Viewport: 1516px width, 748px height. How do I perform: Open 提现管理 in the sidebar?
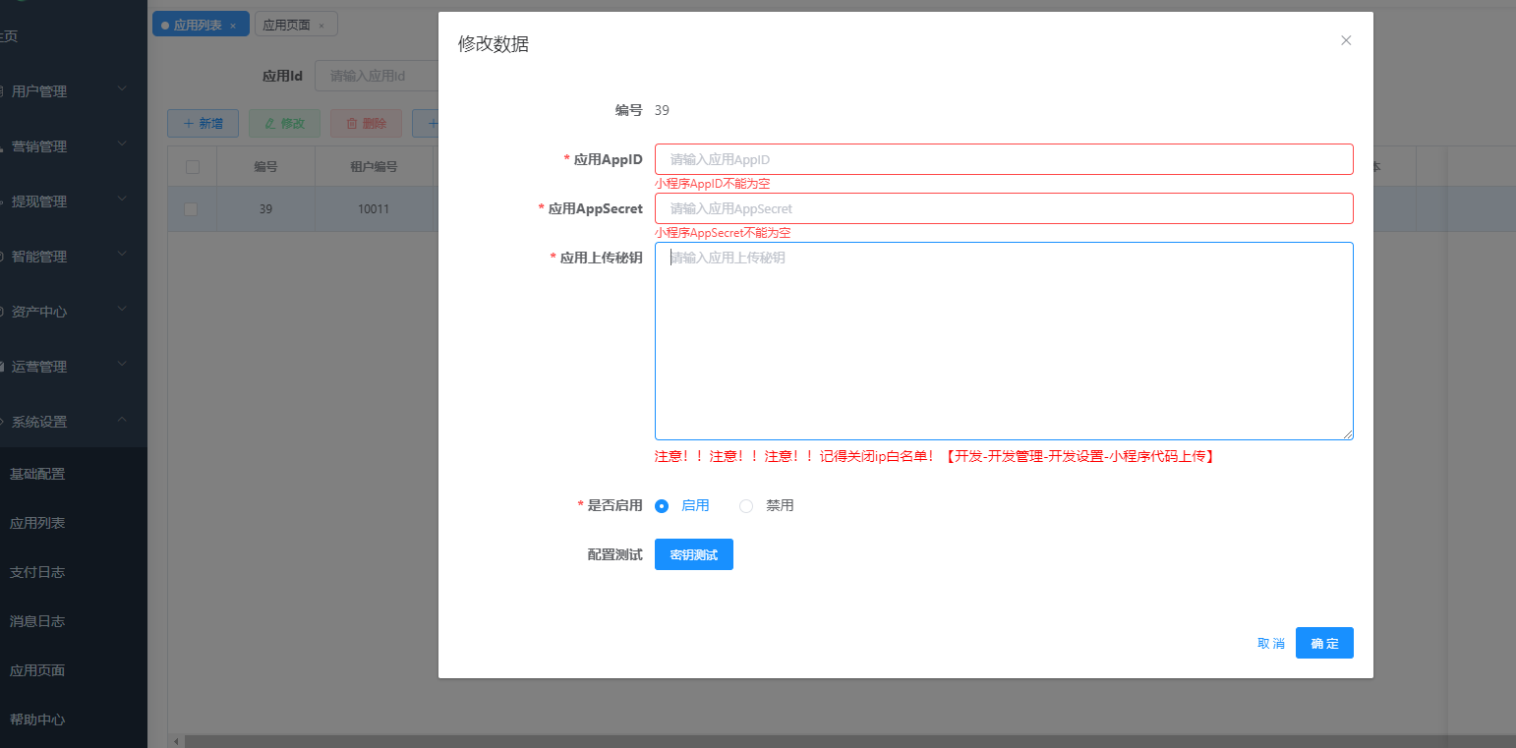[x=74, y=201]
